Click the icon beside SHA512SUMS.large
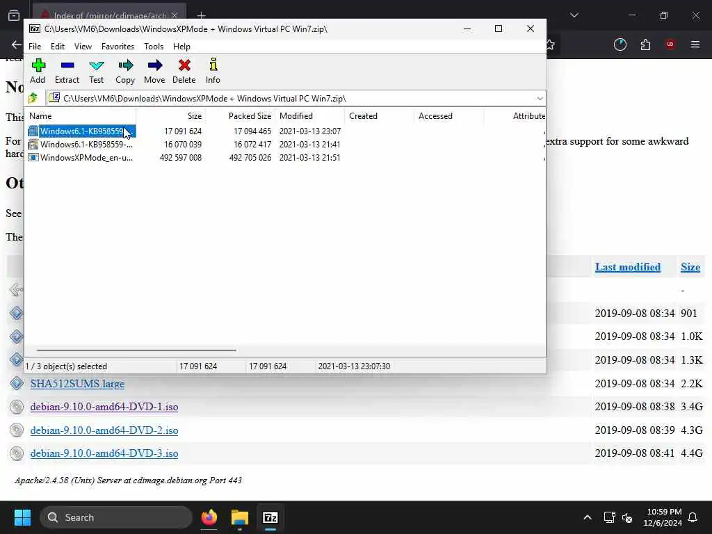Viewport: 712px width, 534px height. pos(17,383)
